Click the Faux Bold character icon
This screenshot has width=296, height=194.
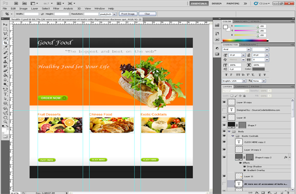tap(226, 75)
